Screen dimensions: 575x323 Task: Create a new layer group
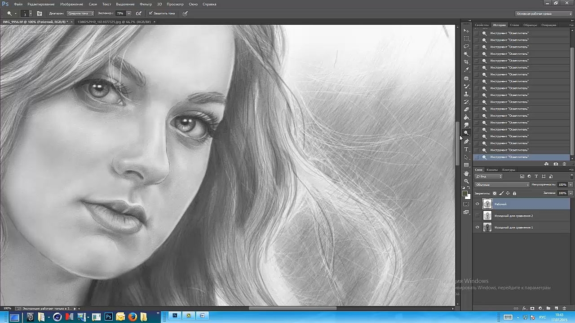548,309
